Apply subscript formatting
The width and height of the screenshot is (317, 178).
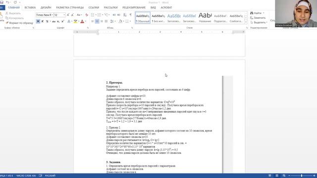58,21
